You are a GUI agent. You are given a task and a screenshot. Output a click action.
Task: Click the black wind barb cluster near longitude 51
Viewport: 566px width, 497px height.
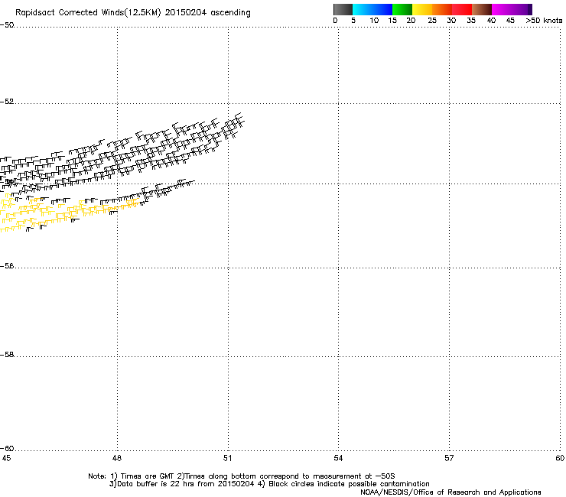[x=232, y=126]
